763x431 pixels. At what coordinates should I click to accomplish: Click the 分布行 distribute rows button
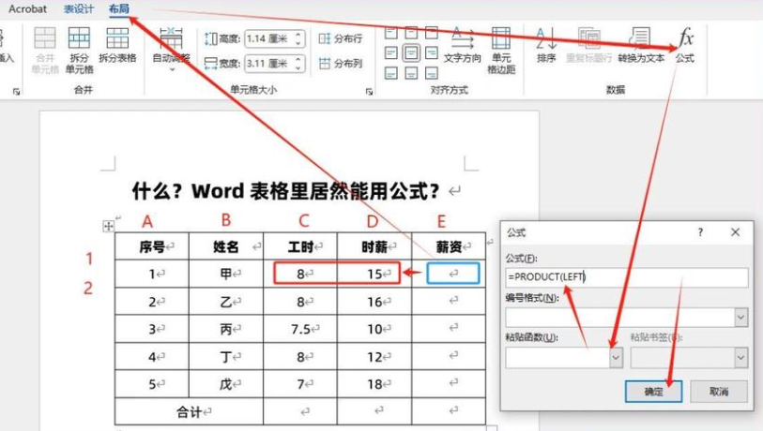pyautogui.click(x=340, y=39)
